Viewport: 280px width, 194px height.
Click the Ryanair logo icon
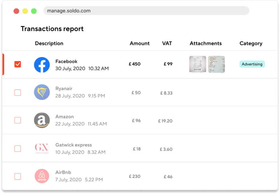tap(42, 92)
